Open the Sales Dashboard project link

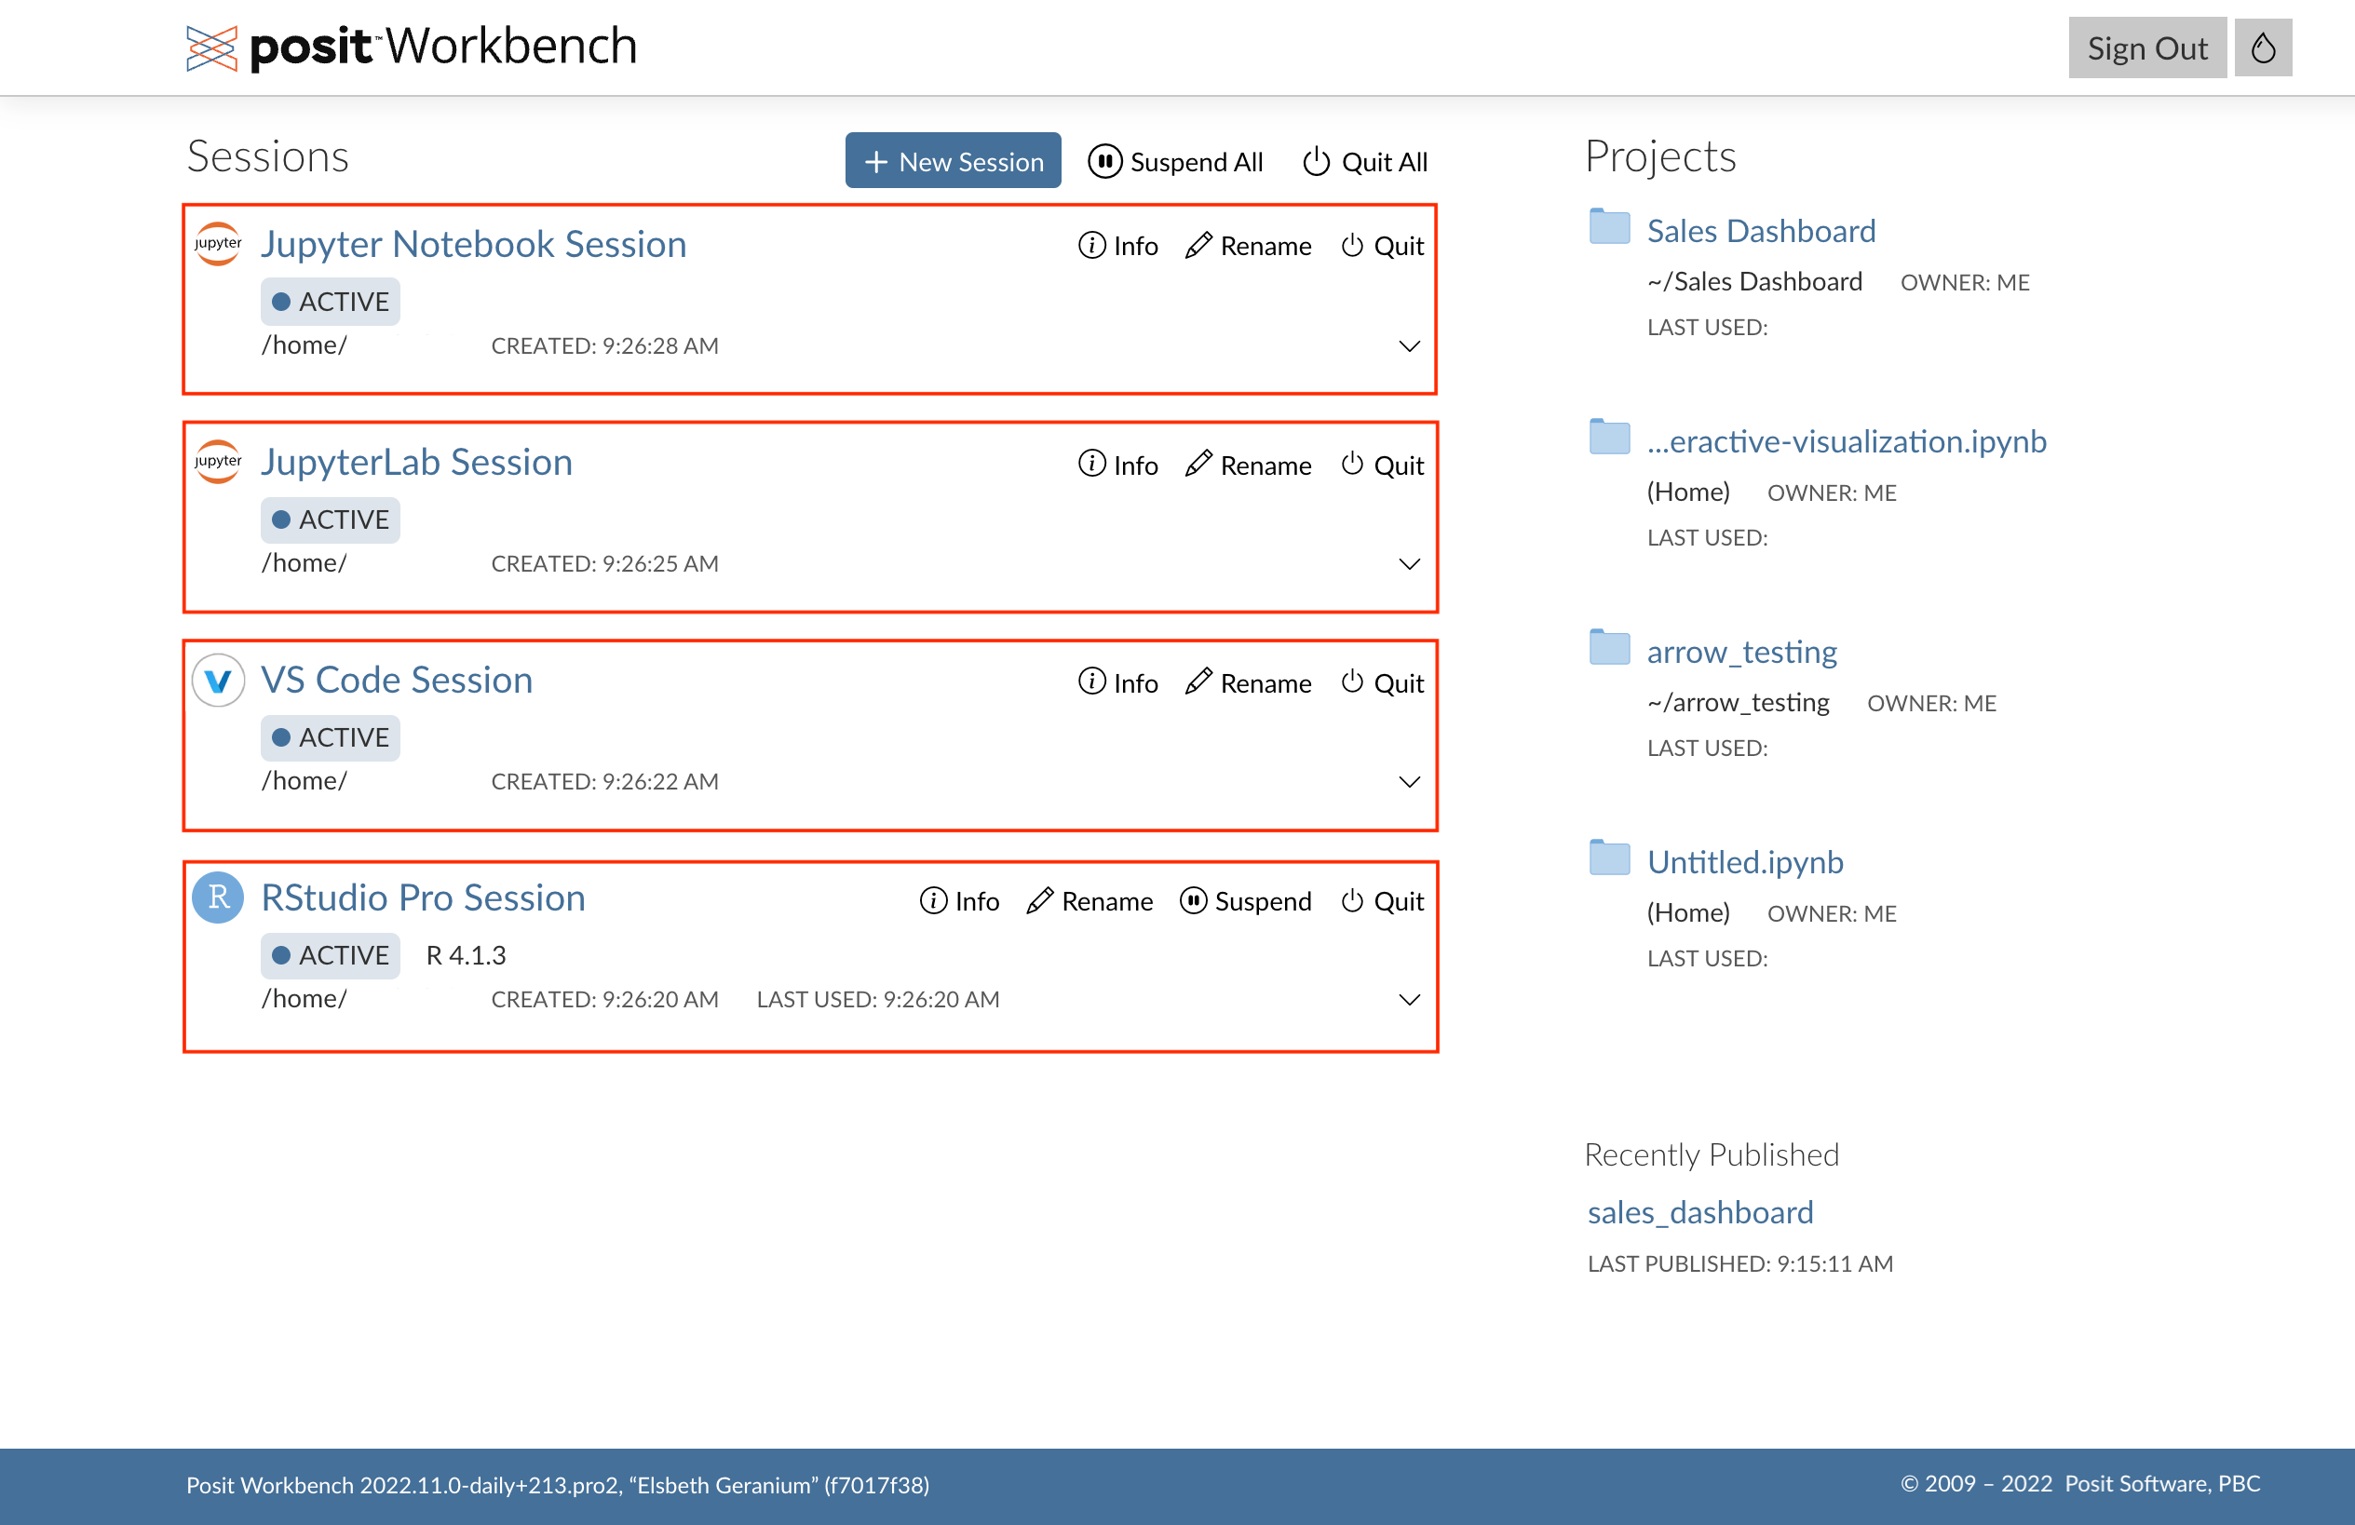[x=1760, y=231]
